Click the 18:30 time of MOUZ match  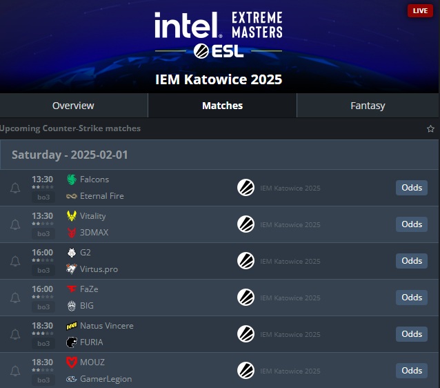click(x=42, y=362)
